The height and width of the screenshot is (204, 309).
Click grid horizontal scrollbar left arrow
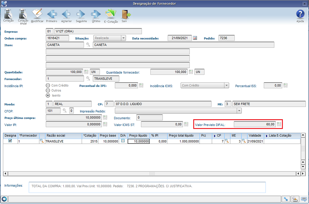(x=5, y=174)
